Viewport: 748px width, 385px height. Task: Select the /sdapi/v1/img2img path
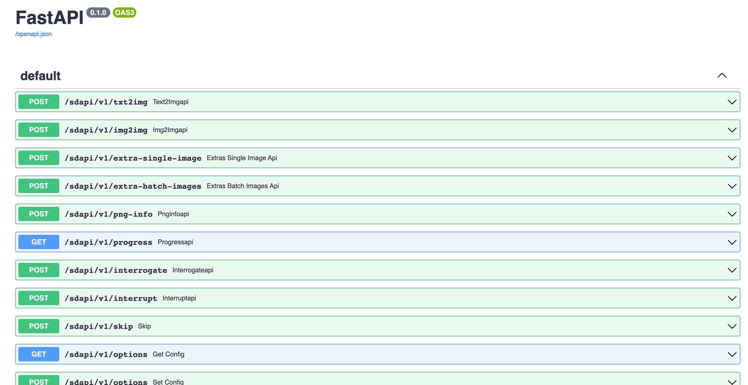pos(106,130)
